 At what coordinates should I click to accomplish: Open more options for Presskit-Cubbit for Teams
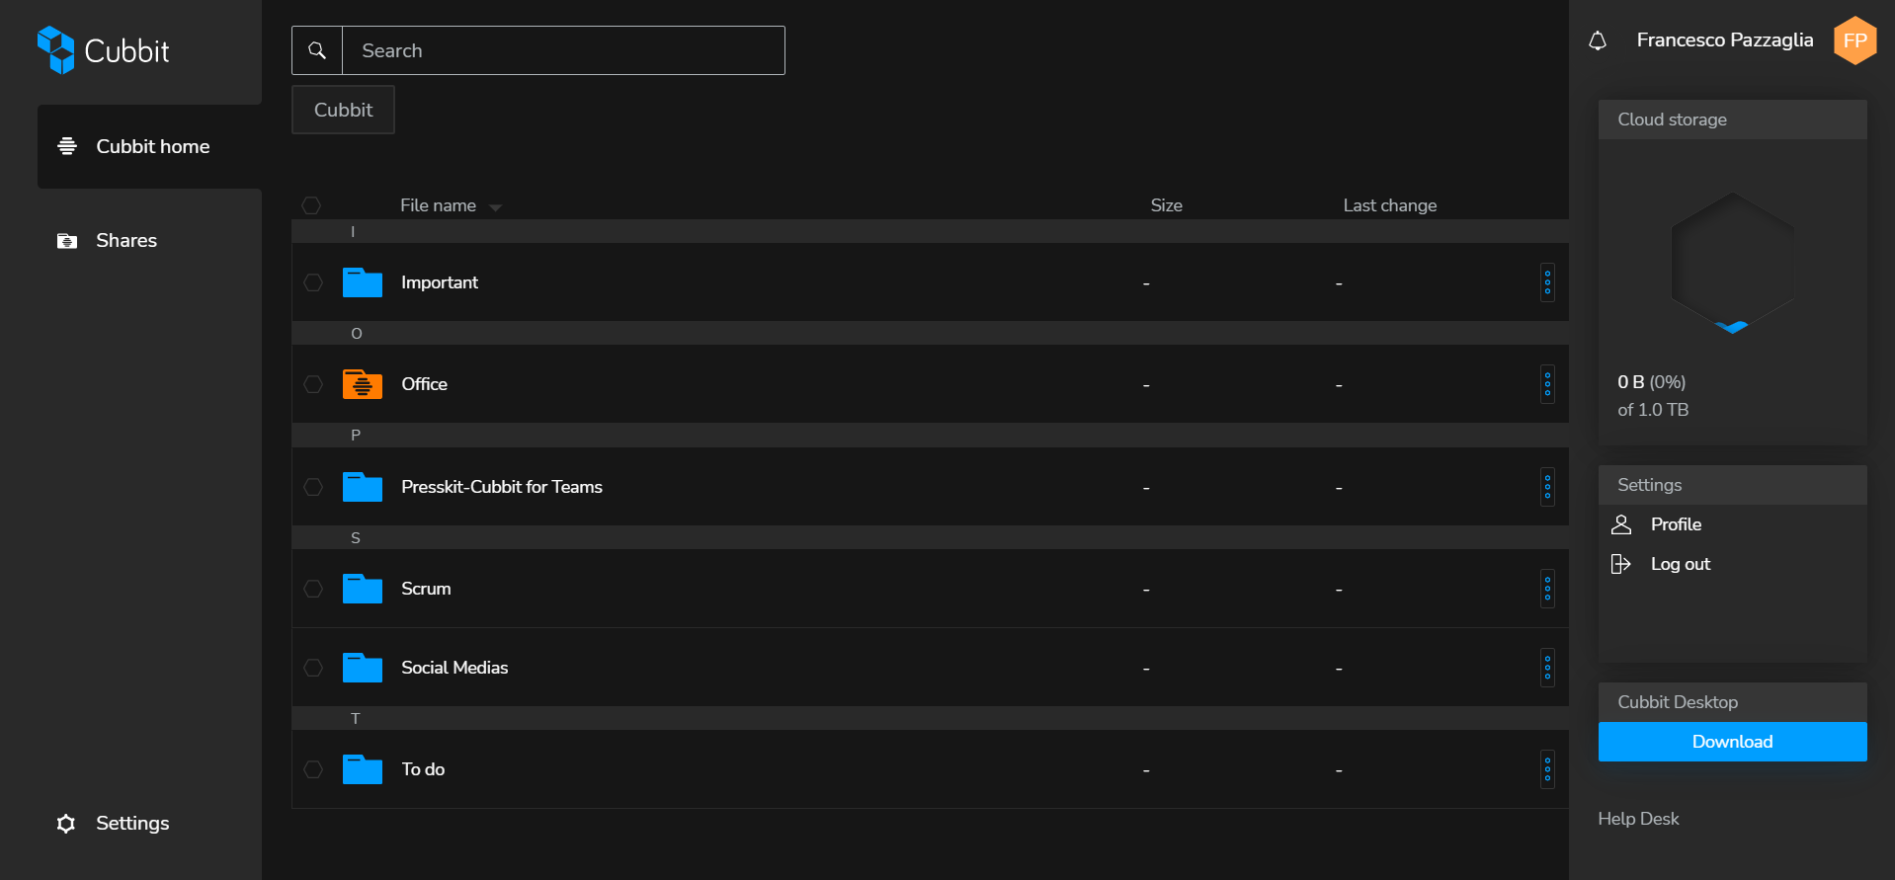[x=1547, y=487]
